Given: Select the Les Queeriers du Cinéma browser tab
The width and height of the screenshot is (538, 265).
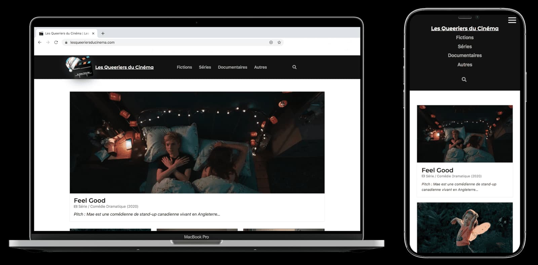Looking at the screenshot, I should [67, 33].
